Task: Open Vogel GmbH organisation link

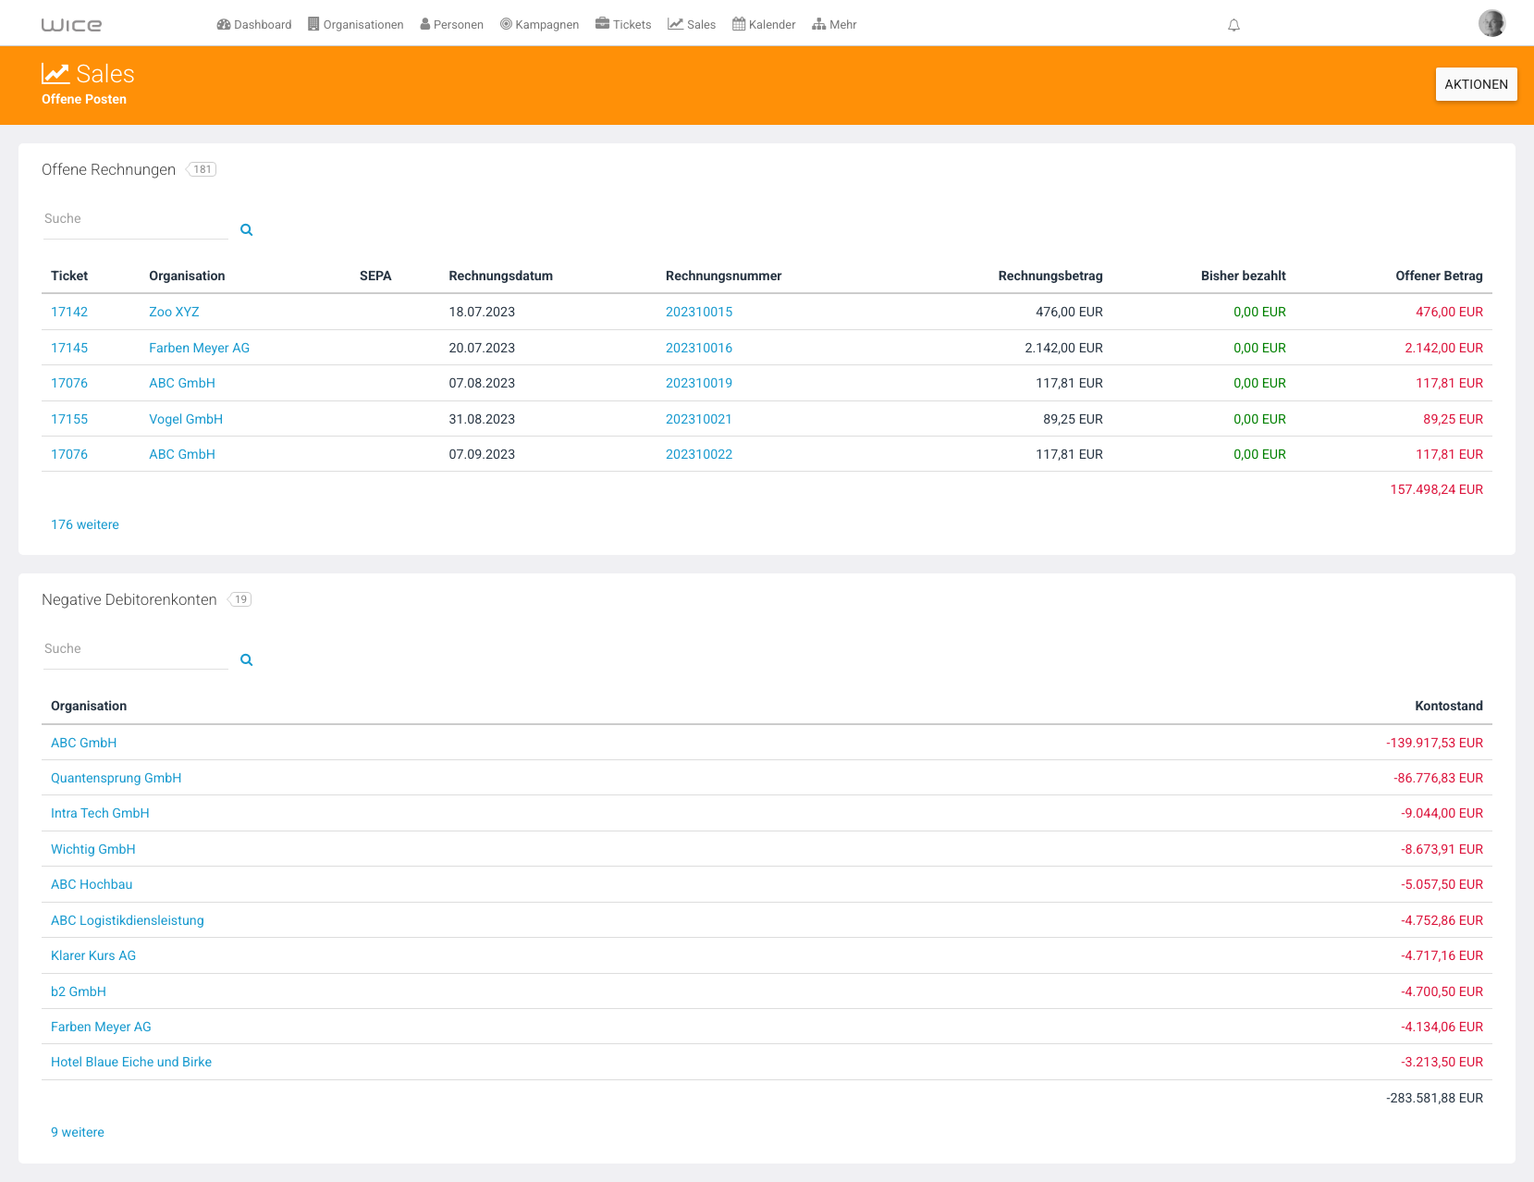Action: (x=186, y=419)
